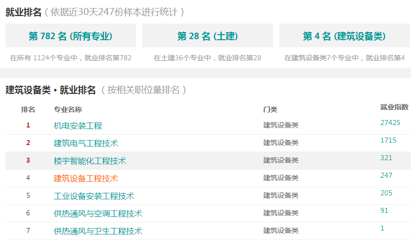Click employment index value 27425
This screenshot has height=241, width=411.
click(x=390, y=123)
